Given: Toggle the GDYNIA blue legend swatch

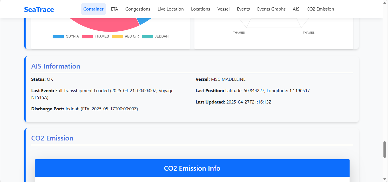Looking at the screenshot, I should click(58, 37).
